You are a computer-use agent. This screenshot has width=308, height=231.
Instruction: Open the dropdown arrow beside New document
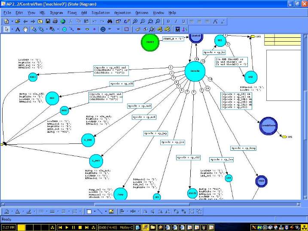pos(12,21)
